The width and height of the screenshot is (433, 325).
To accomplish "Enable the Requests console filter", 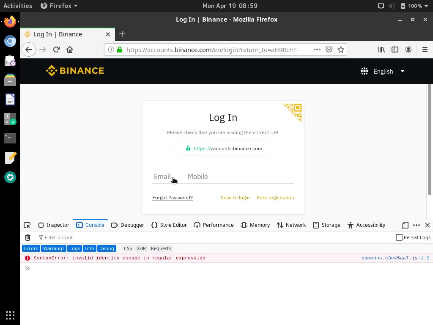I will (161, 248).
